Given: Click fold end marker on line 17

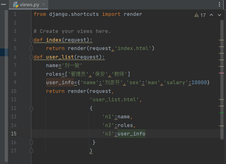Looking at the screenshot, I should [x=31, y=151].
